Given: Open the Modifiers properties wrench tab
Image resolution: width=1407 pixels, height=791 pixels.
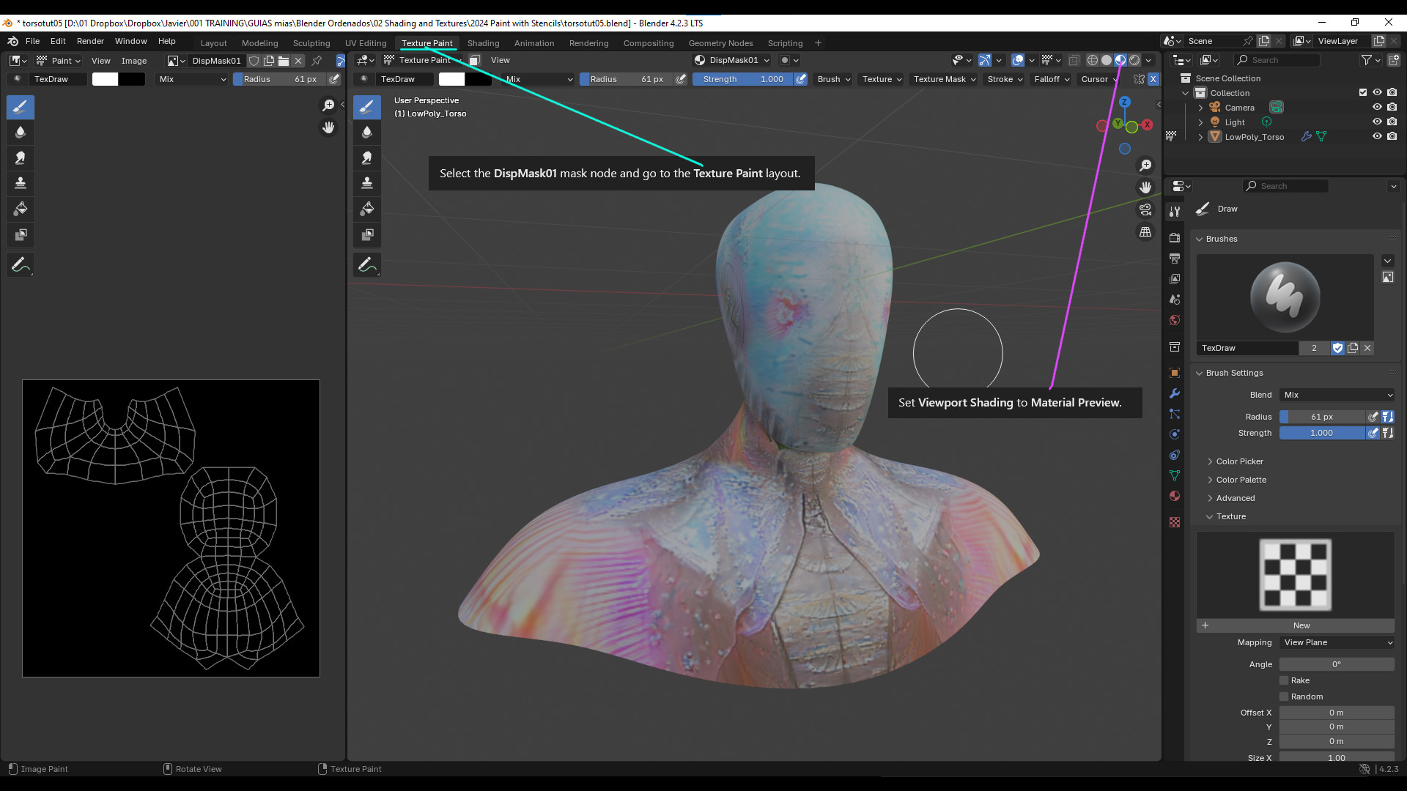Looking at the screenshot, I should pos(1175,393).
